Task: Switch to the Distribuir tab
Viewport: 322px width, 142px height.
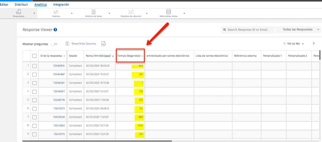Action: point(21,5)
